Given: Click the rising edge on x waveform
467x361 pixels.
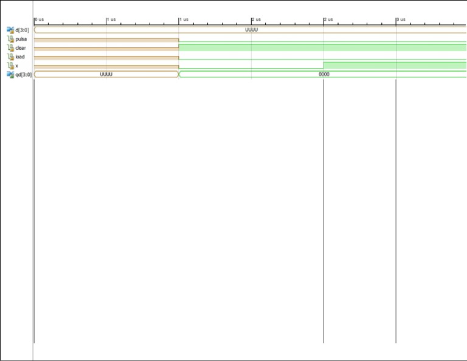Looking at the screenshot, I should pos(323,66).
